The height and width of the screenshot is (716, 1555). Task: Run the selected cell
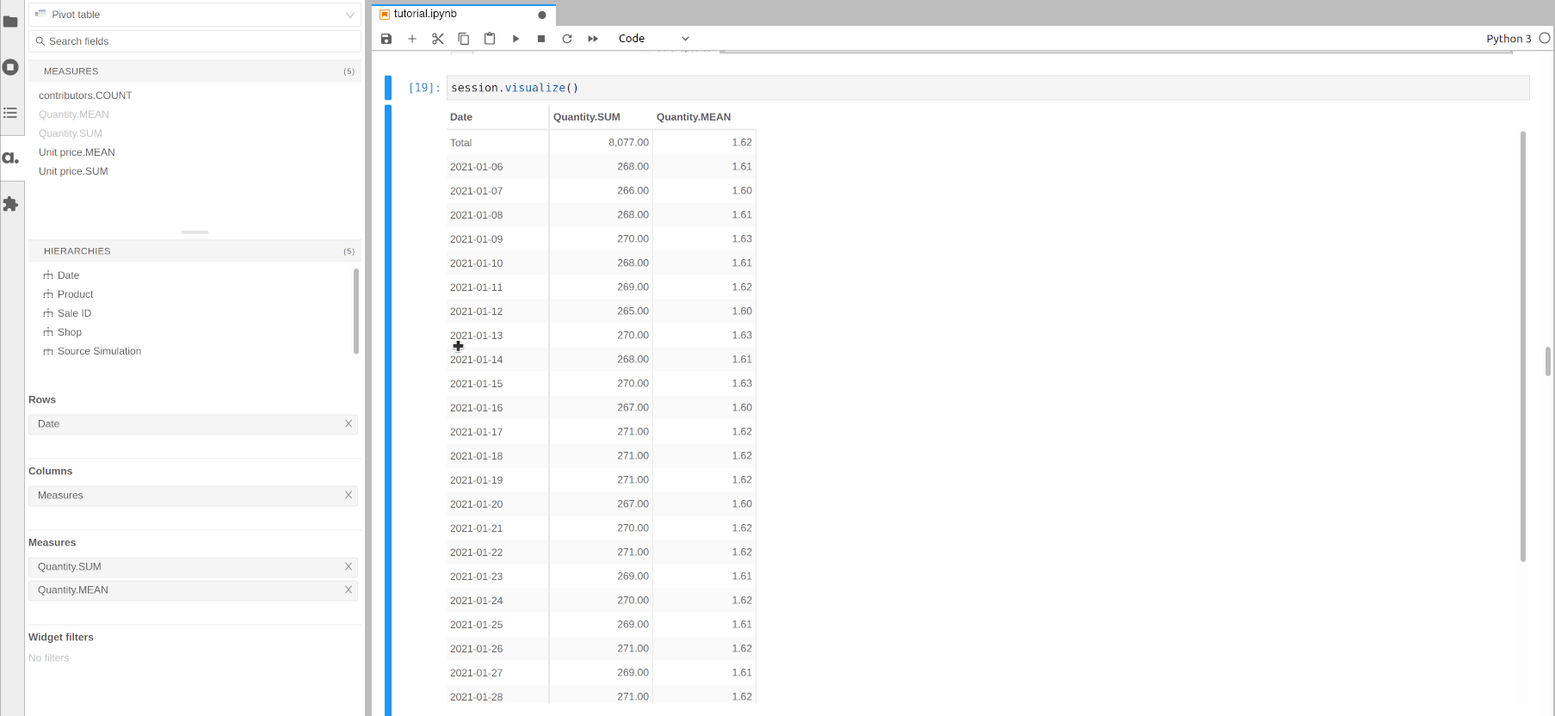515,39
